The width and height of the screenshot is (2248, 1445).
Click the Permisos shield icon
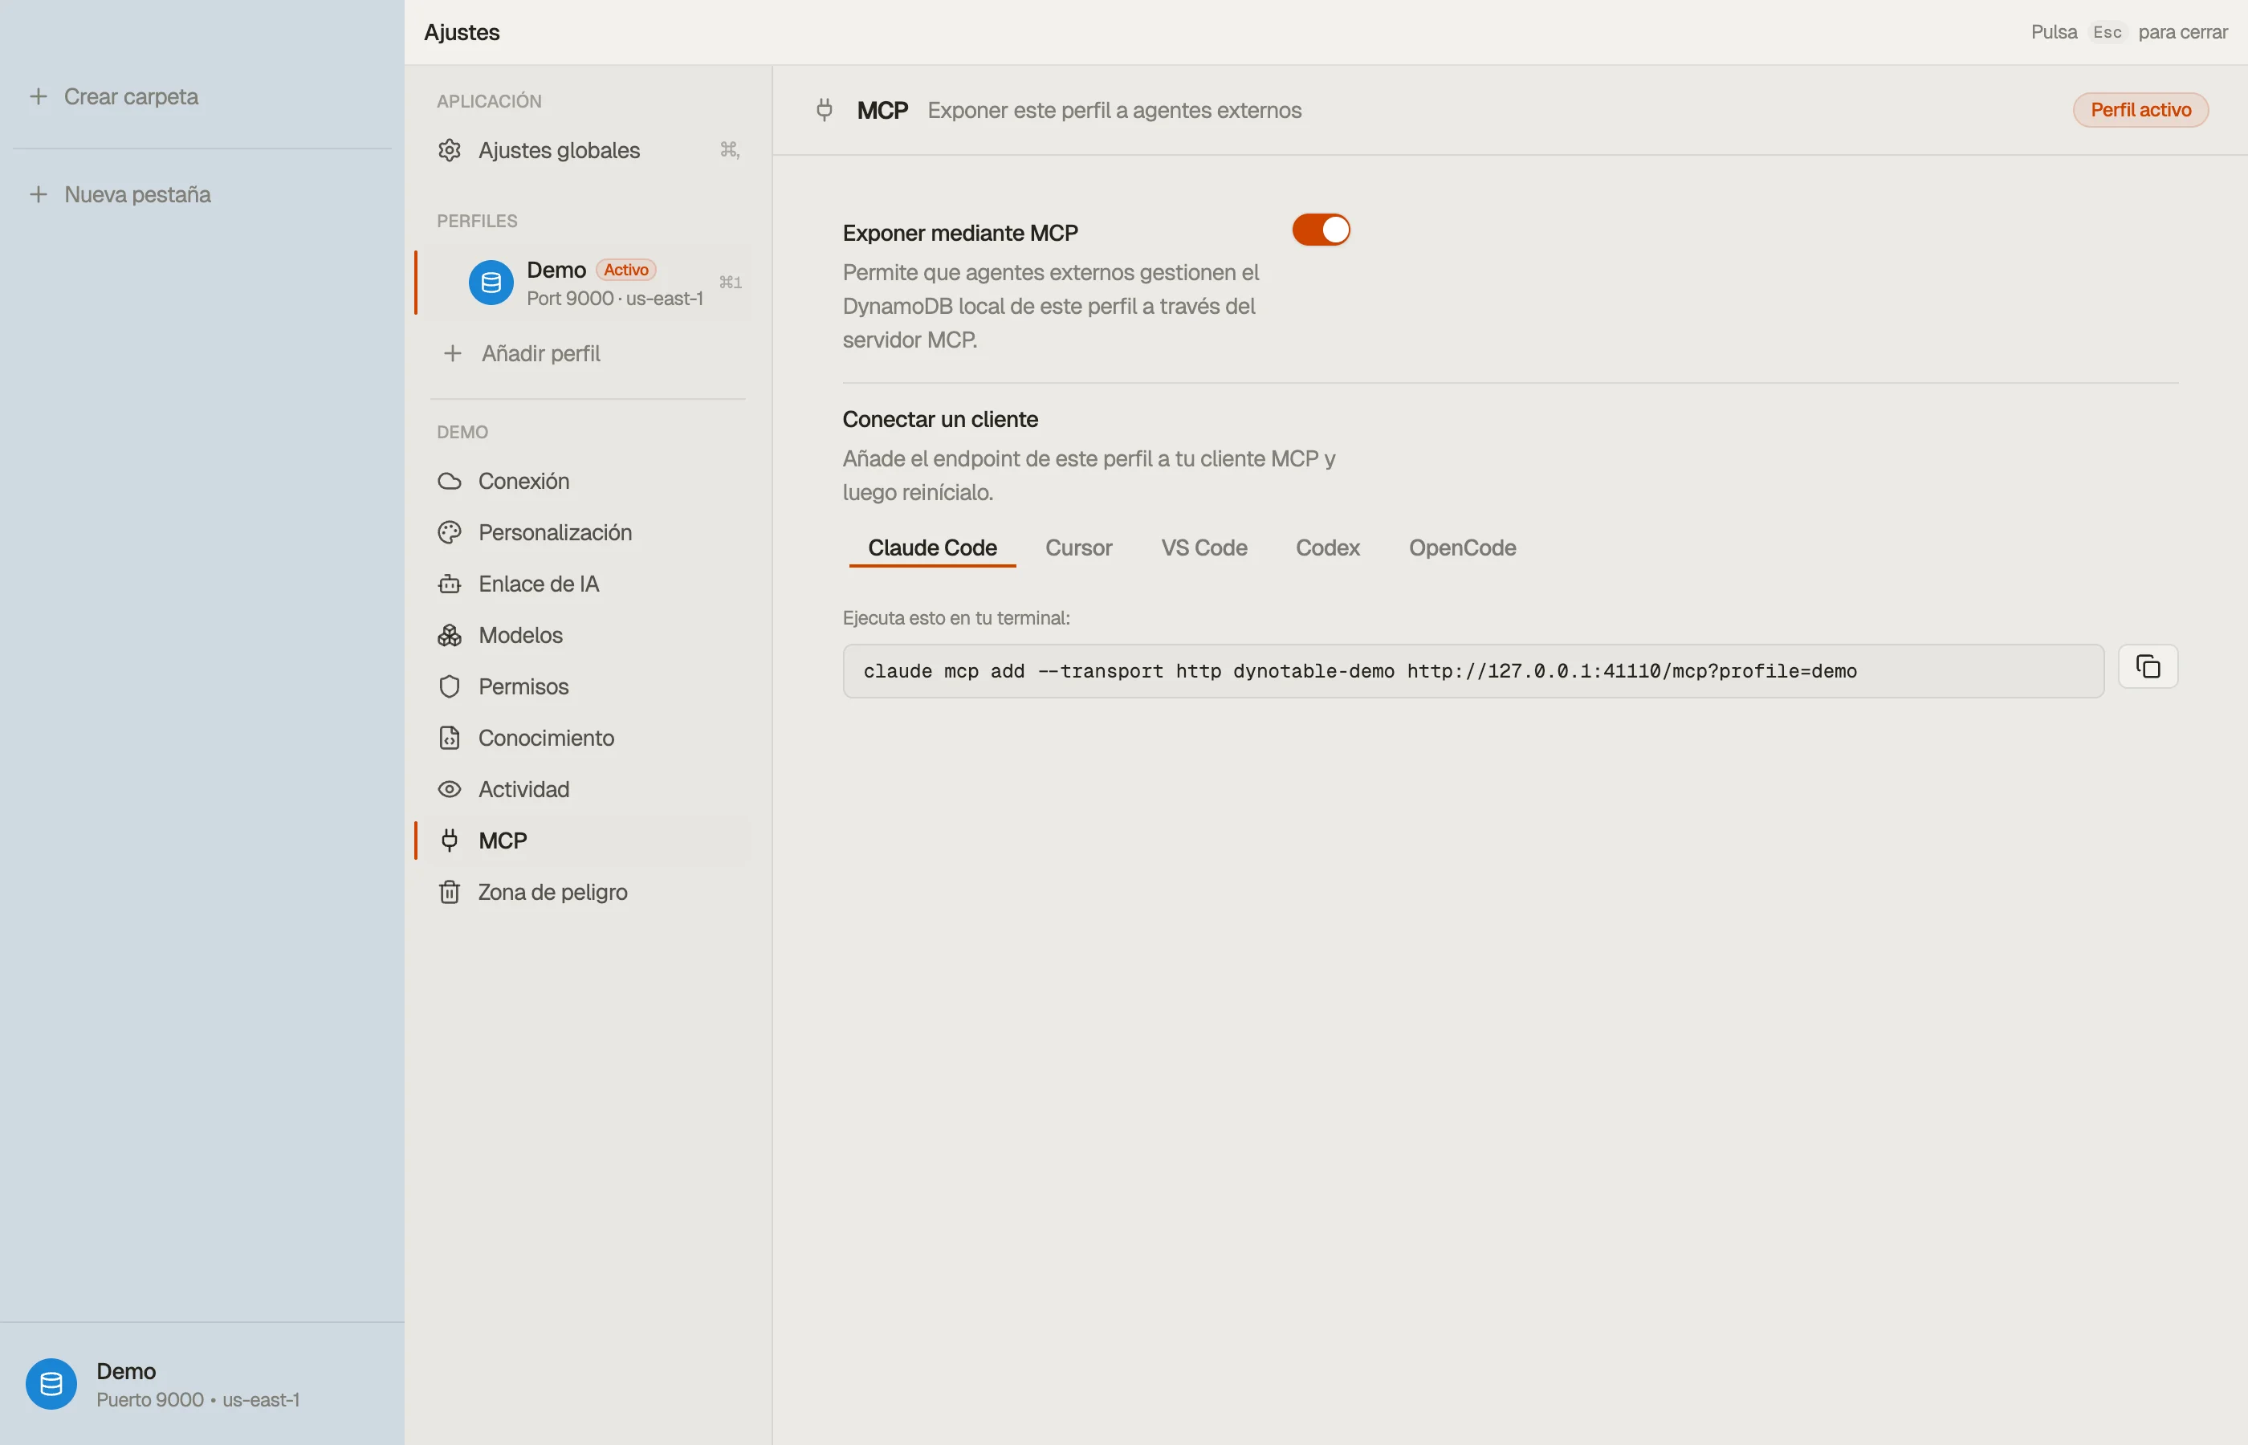coord(450,687)
